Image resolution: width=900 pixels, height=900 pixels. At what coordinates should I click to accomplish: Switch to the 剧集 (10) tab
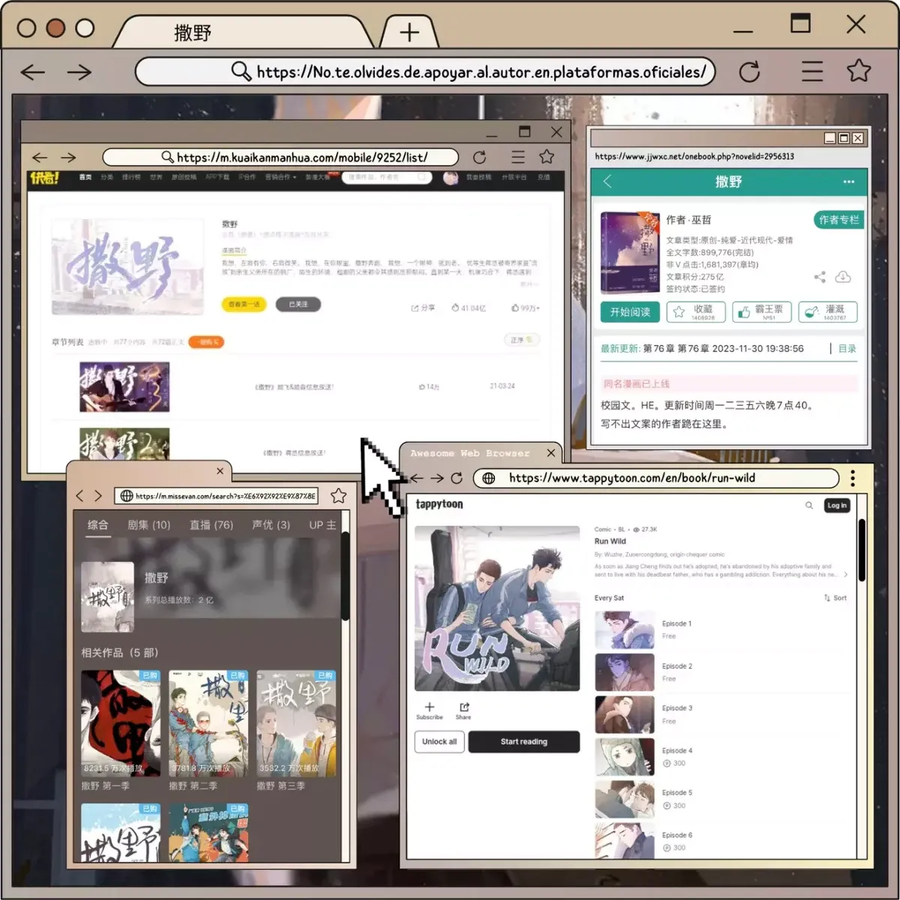click(x=148, y=524)
